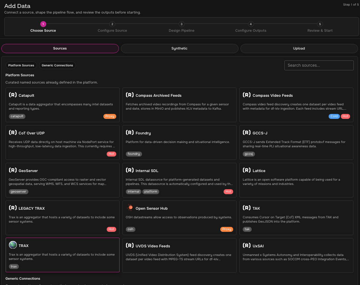This screenshot has width=360, height=285.
Task: Open the Upload tab
Action: [x=299, y=49]
